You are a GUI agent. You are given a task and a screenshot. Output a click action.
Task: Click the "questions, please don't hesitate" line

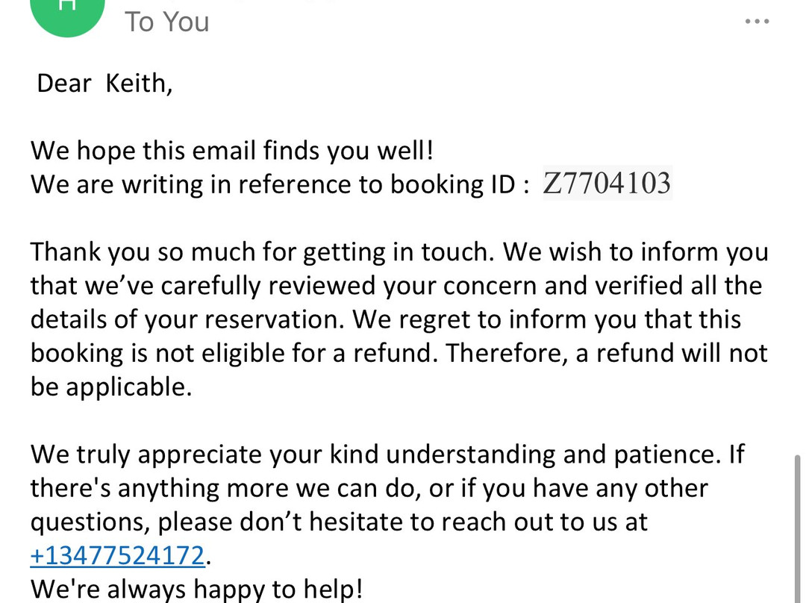[340, 522]
